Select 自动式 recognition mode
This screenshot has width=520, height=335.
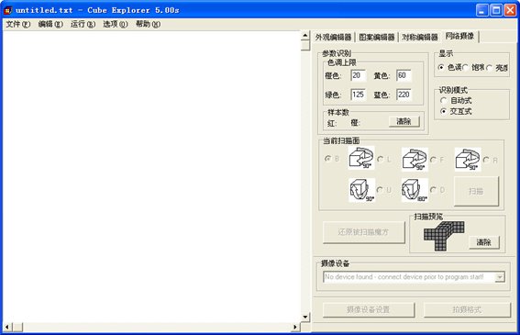(x=443, y=101)
